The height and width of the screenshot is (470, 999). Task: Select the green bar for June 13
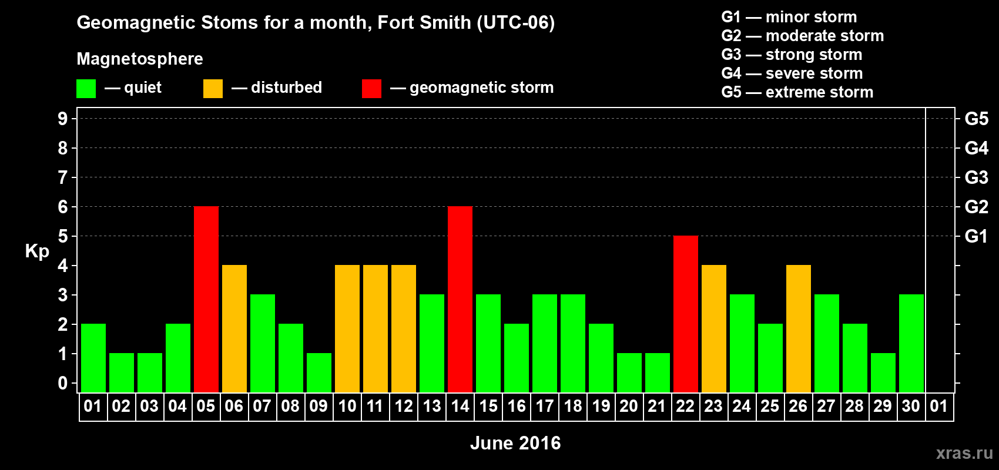pos(432,344)
